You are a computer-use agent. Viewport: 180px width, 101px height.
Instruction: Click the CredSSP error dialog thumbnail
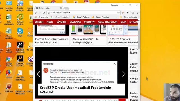coord(52,30)
